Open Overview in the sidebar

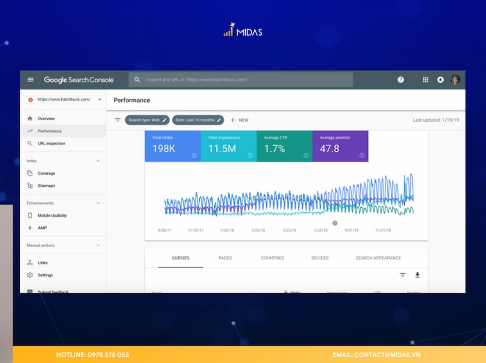tap(63, 118)
